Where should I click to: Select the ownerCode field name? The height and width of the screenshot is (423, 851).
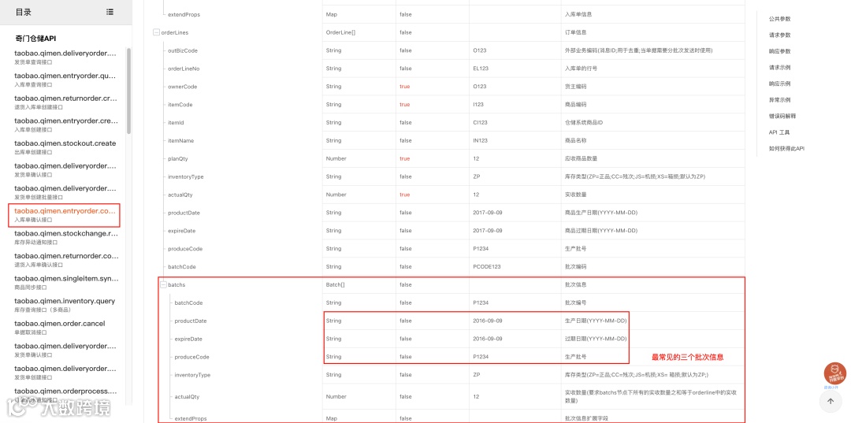coord(182,86)
